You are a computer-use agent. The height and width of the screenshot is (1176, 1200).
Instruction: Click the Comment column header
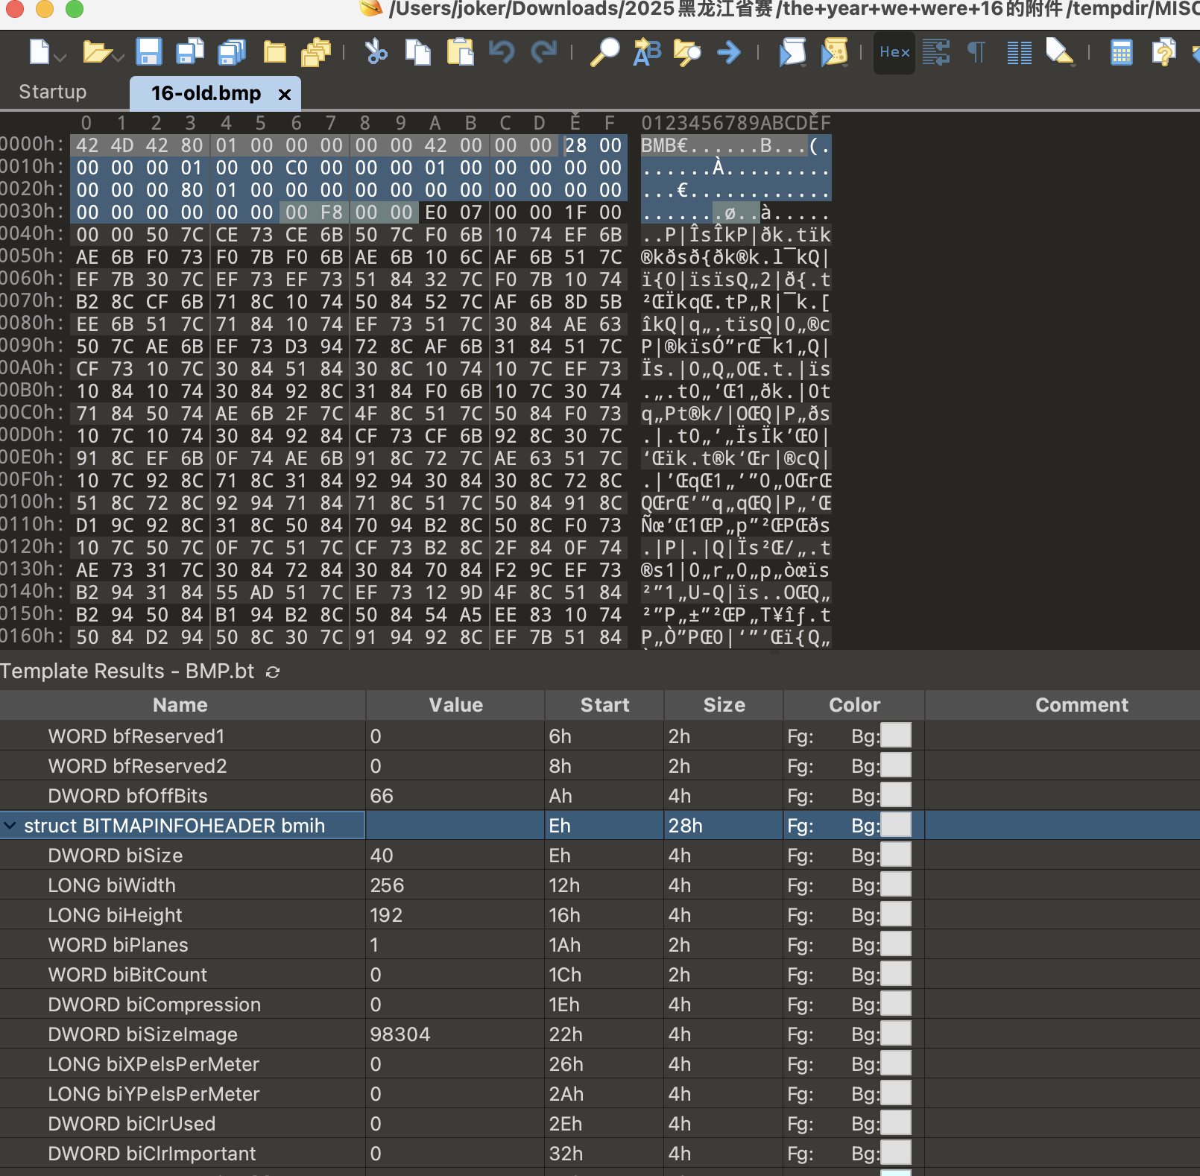(1081, 705)
